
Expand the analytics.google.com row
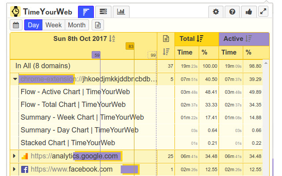[x=15, y=156]
